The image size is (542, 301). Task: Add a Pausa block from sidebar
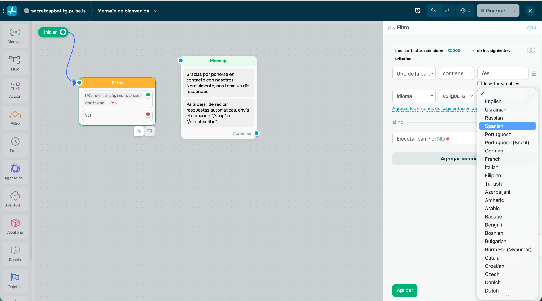pos(15,145)
